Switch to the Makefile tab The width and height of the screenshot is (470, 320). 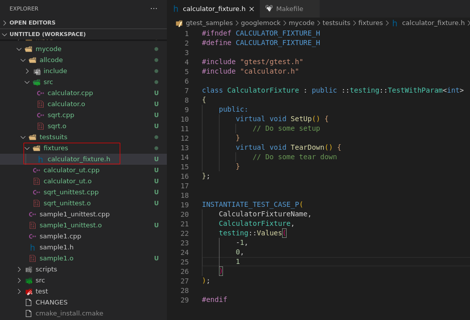click(289, 9)
